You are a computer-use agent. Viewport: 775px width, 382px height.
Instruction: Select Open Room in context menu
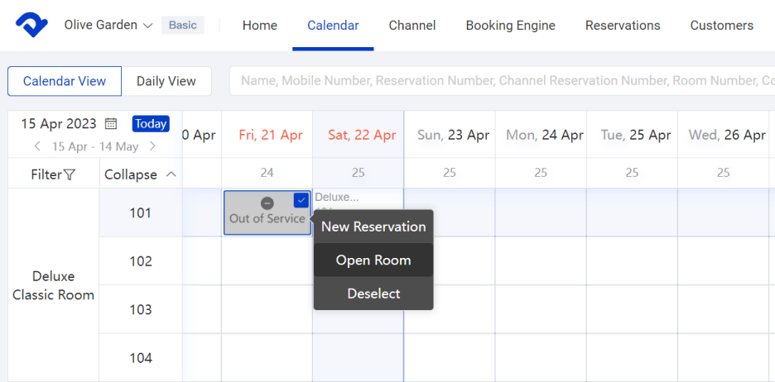coord(373,260)
